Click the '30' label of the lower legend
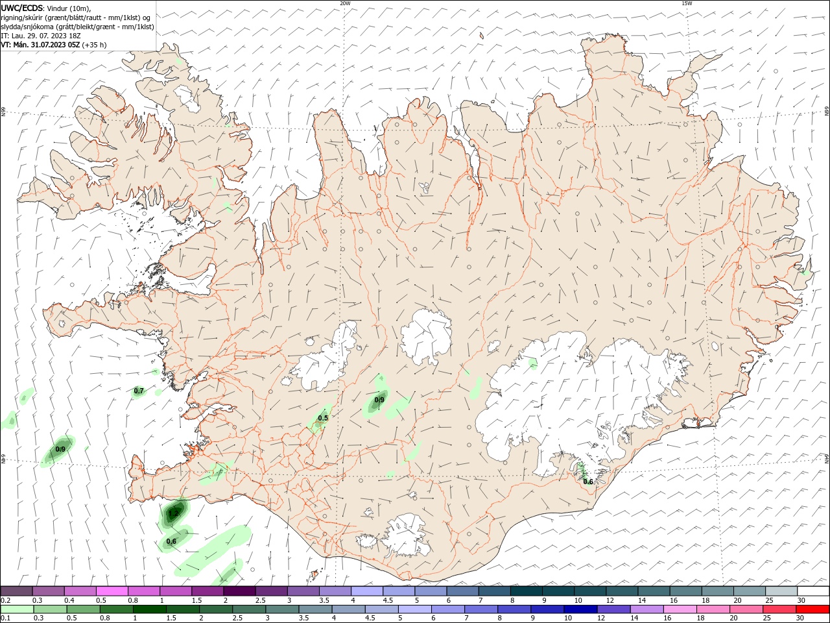Screen dimensions: 830x623 (801, 618)
